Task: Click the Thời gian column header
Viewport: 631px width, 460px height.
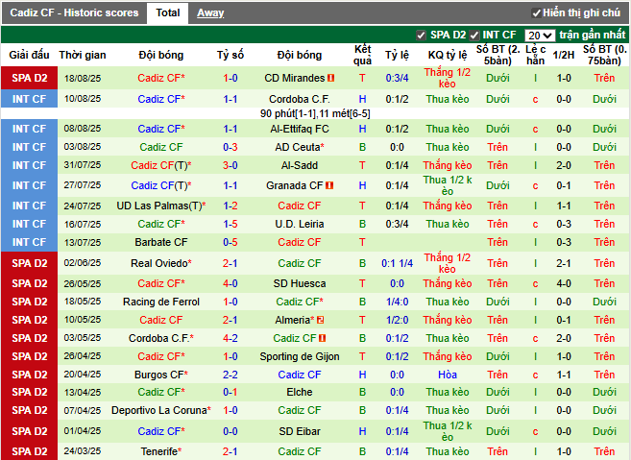Action: pos(83,55)
